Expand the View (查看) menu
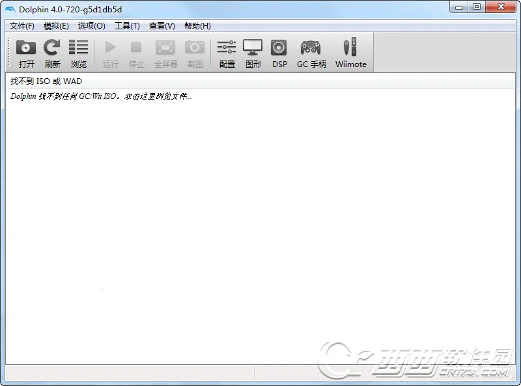The image size is (521, 386). tap(162, 26)
